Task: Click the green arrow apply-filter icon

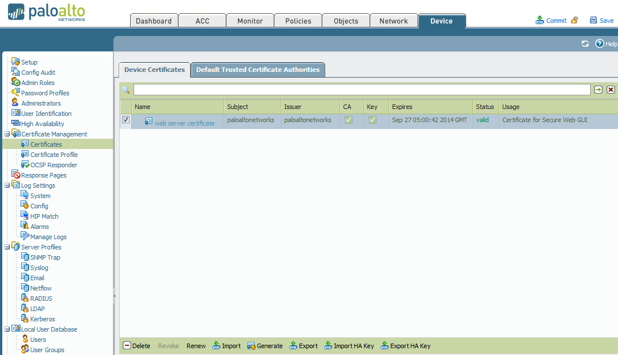Action: pos(598,90)
